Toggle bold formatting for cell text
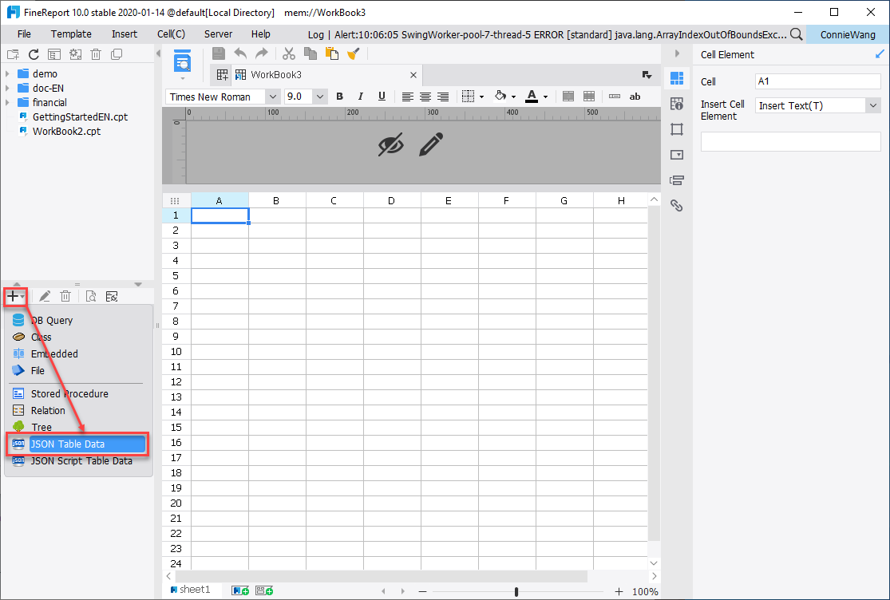 click(x=339, y=97)
